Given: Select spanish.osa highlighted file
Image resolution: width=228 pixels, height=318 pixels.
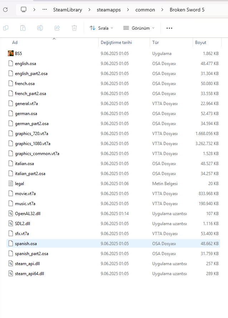Looking at the screenshot, I should click(113, 243).
